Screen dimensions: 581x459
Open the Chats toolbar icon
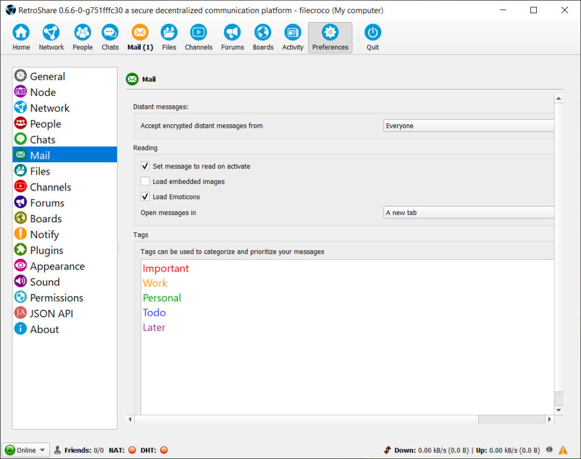tap(110, 37)
